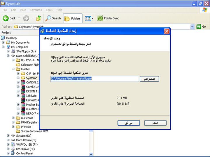The height and width of the screenshot is (157, 210).
Task: Click the Shamela setup title icon
Action: click(42, 31)
